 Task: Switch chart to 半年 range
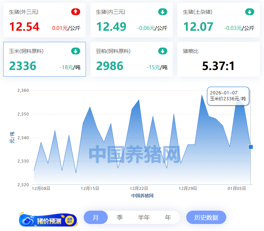pyautogui.click(x=144, y=217)
